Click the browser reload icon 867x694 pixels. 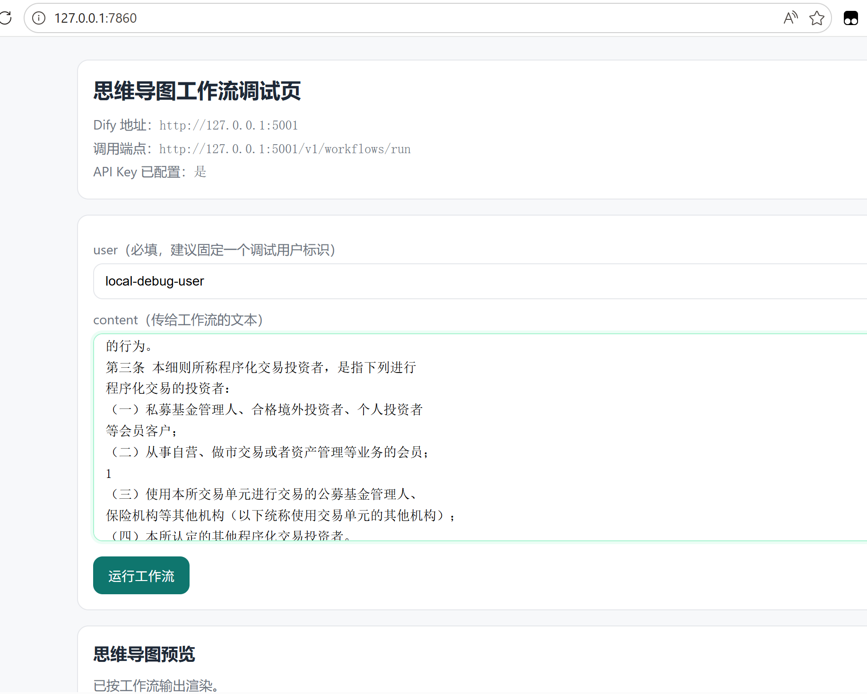tap(5, 18)
